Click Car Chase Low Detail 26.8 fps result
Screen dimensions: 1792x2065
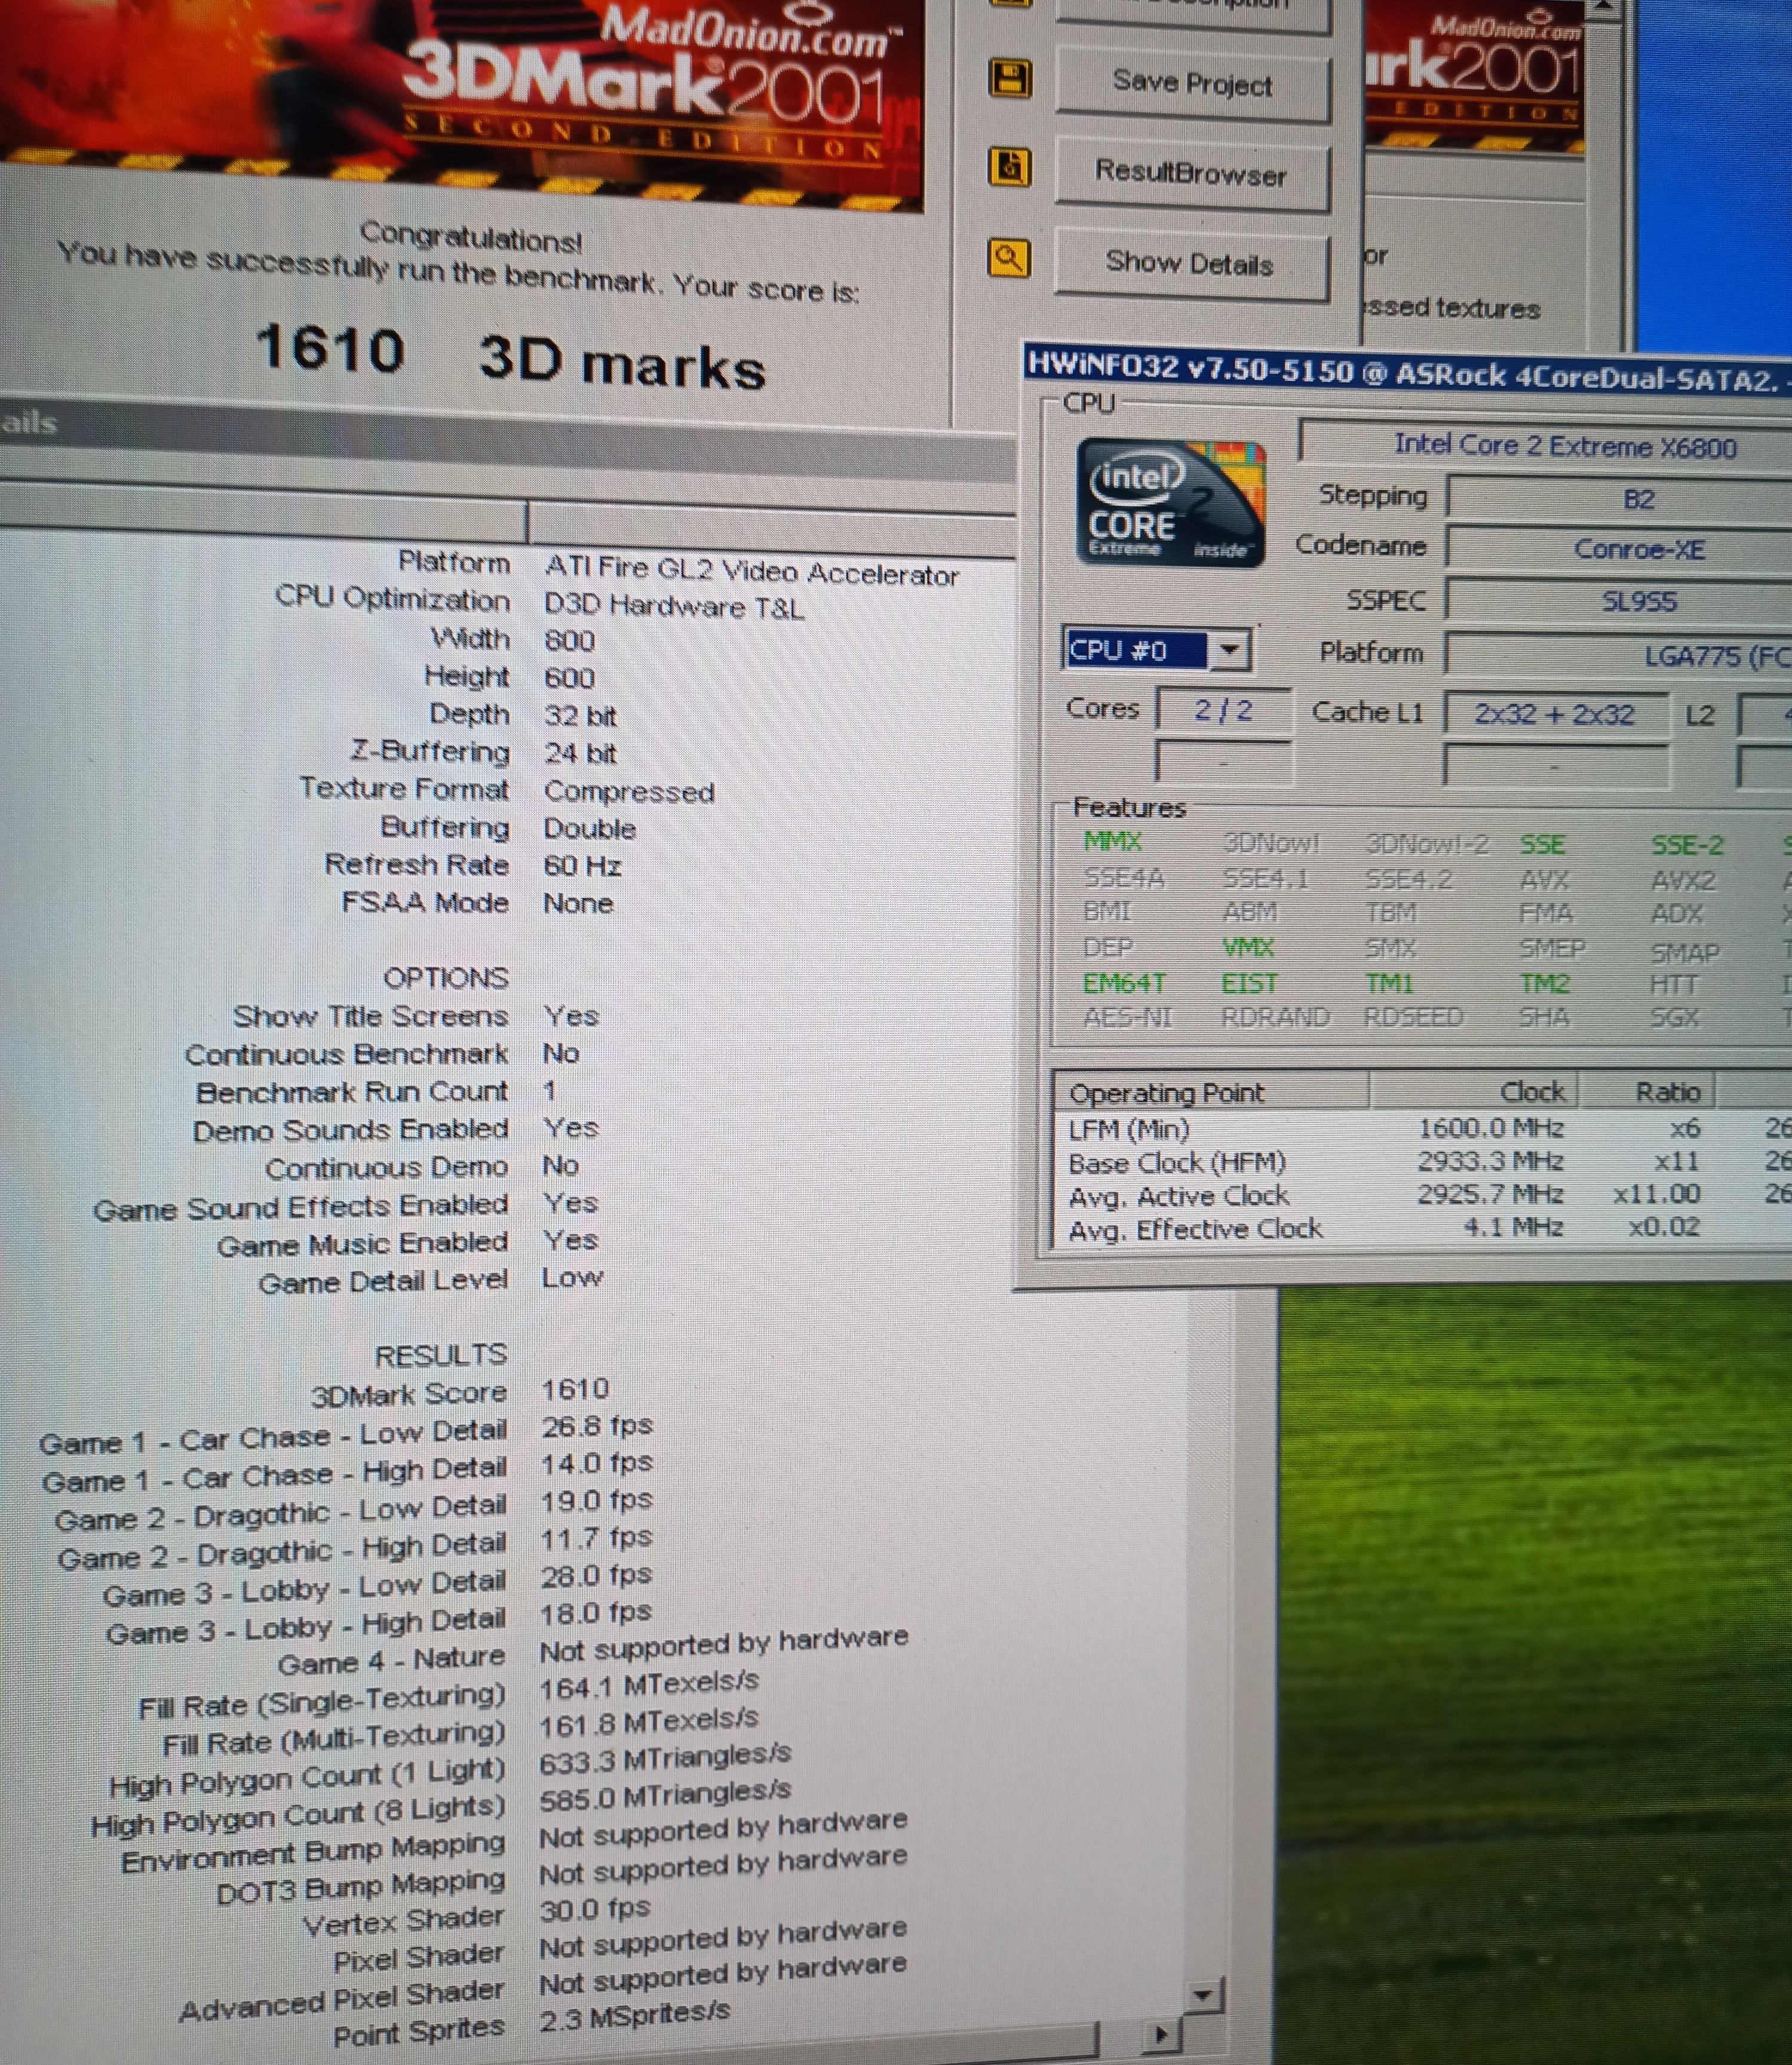click(596, 1426)
